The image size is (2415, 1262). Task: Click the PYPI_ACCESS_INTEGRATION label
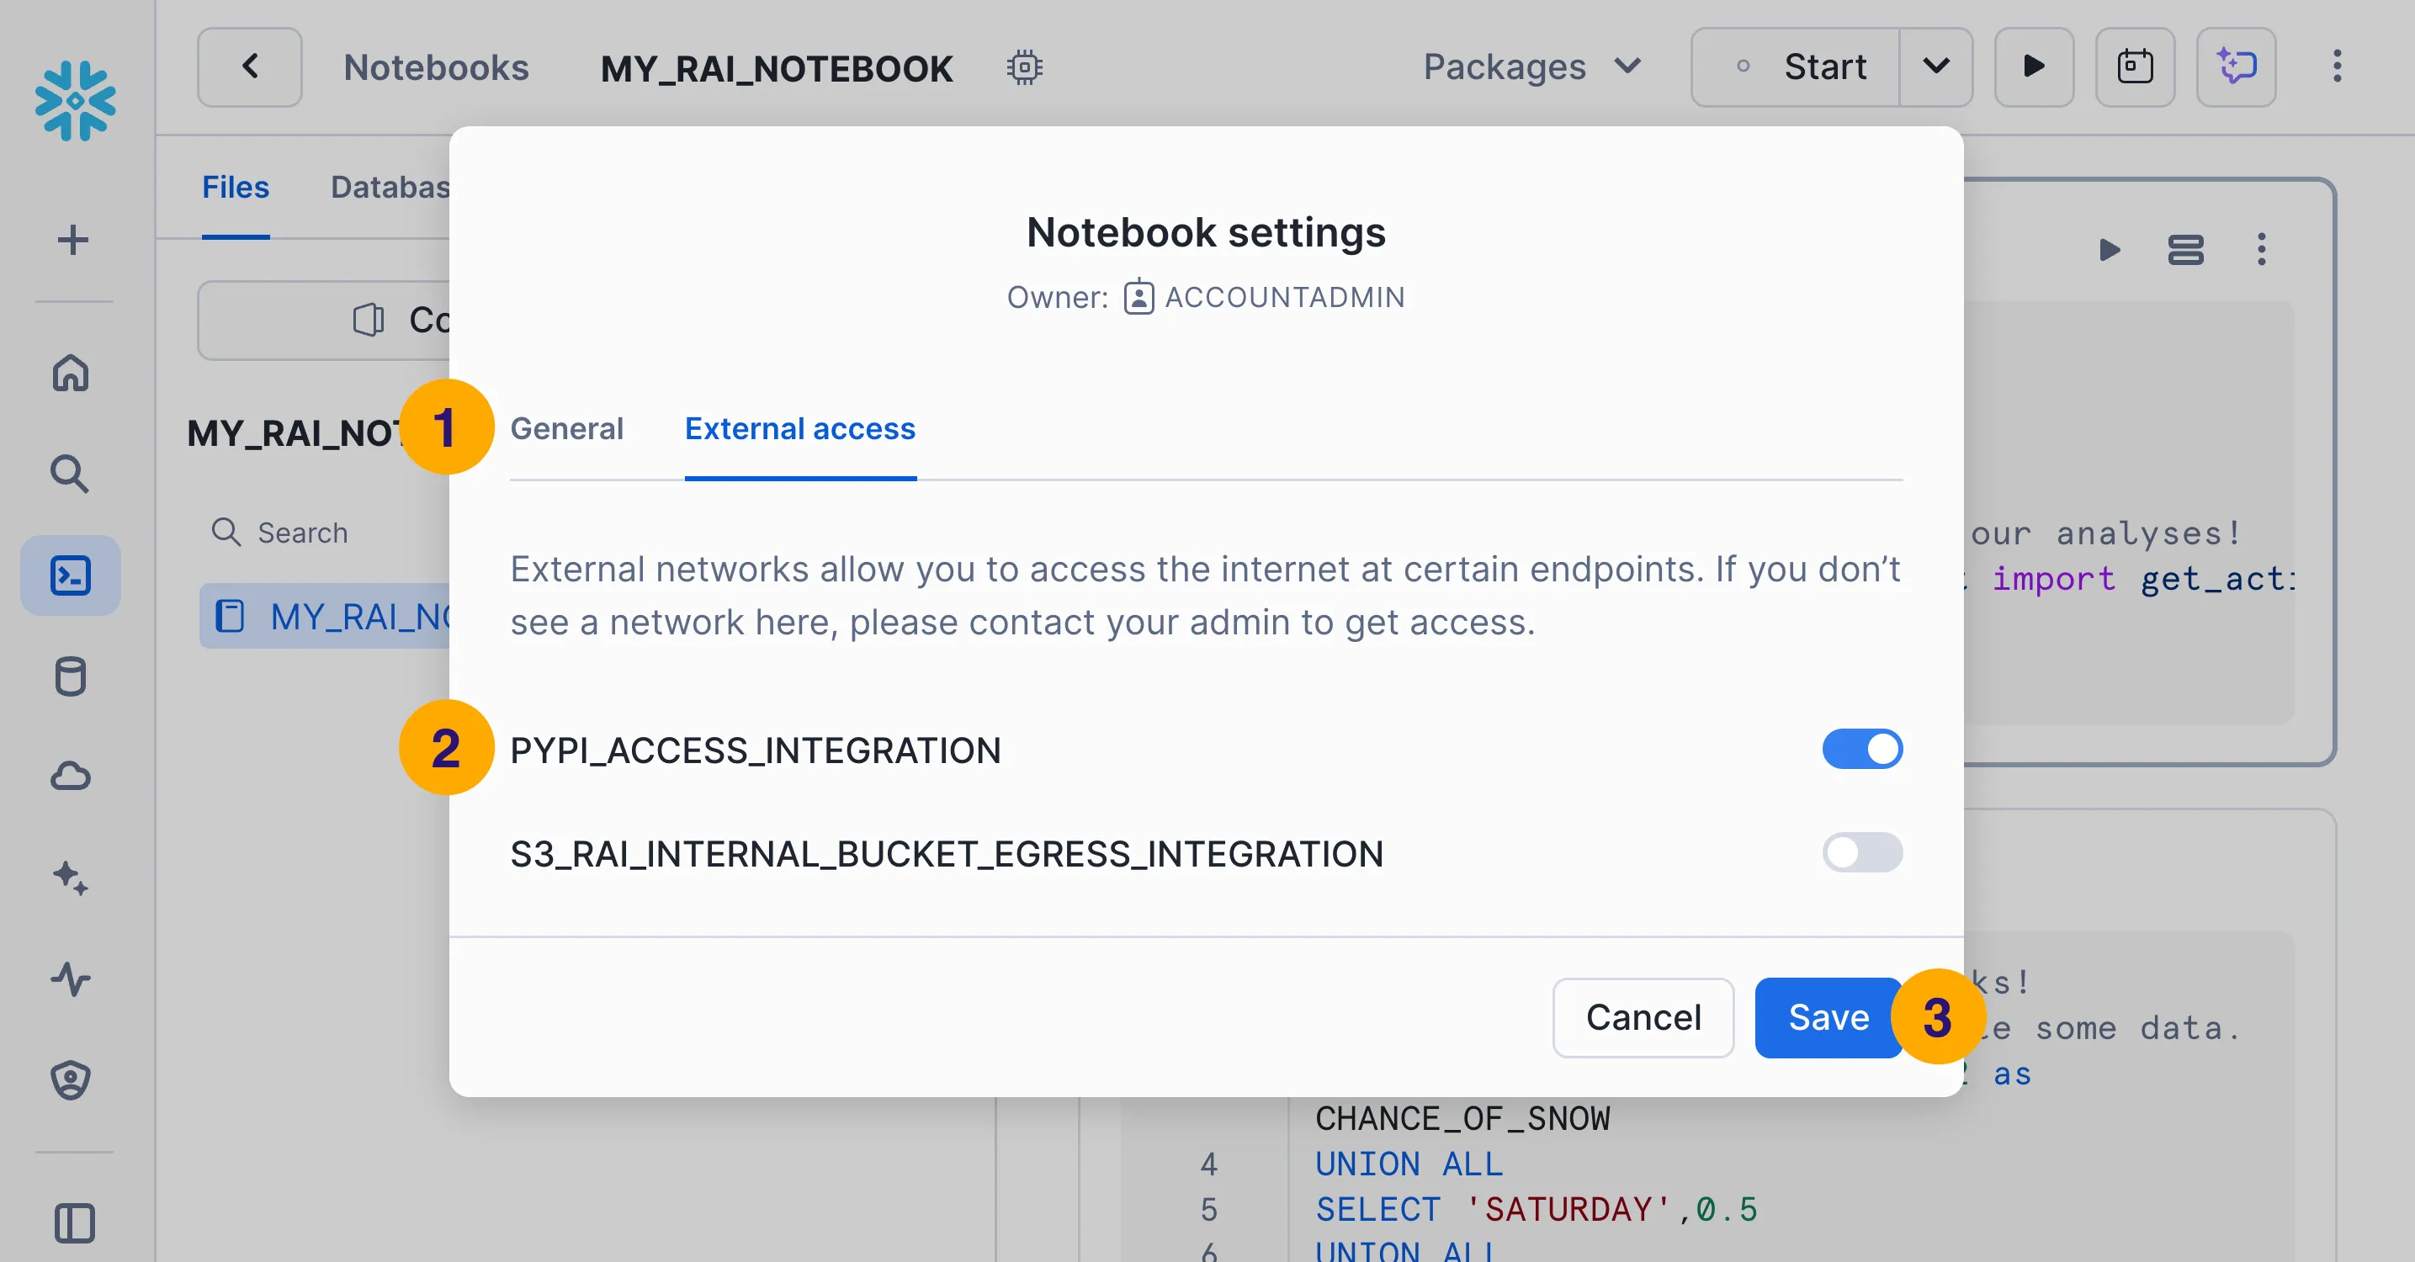[x=756, y=751]
